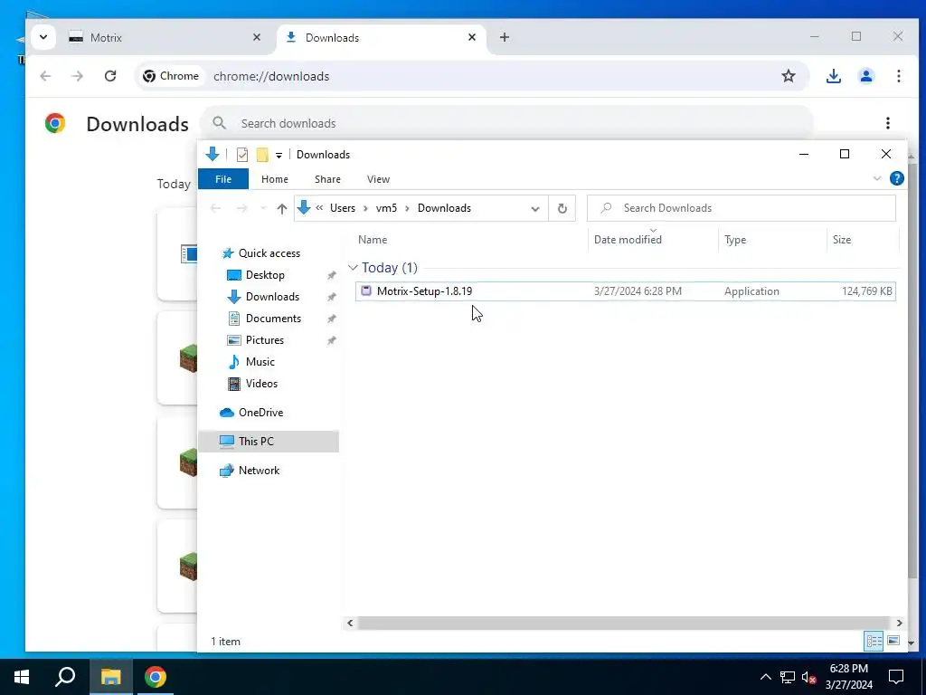926x695 pixels.
Task: Focus Search Downloads field in Explorer
Action: click(x=742, y=208)
